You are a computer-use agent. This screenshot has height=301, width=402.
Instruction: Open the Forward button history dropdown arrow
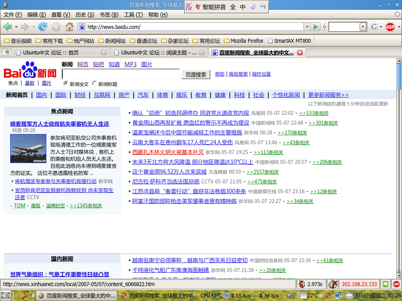coord(34,27)
